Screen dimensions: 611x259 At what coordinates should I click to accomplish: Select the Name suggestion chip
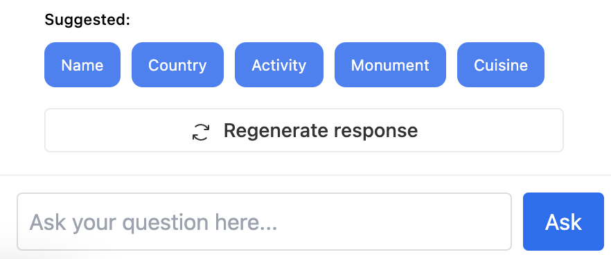coord(82,64)
